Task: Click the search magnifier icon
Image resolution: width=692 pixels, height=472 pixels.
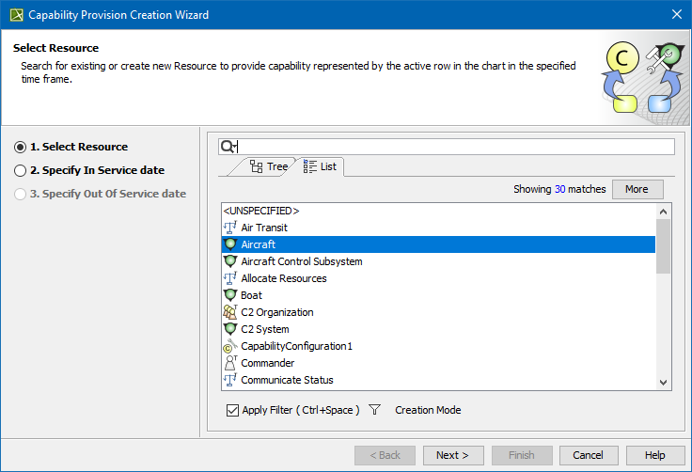Action: pyautogui.click(x=228, y=147)
